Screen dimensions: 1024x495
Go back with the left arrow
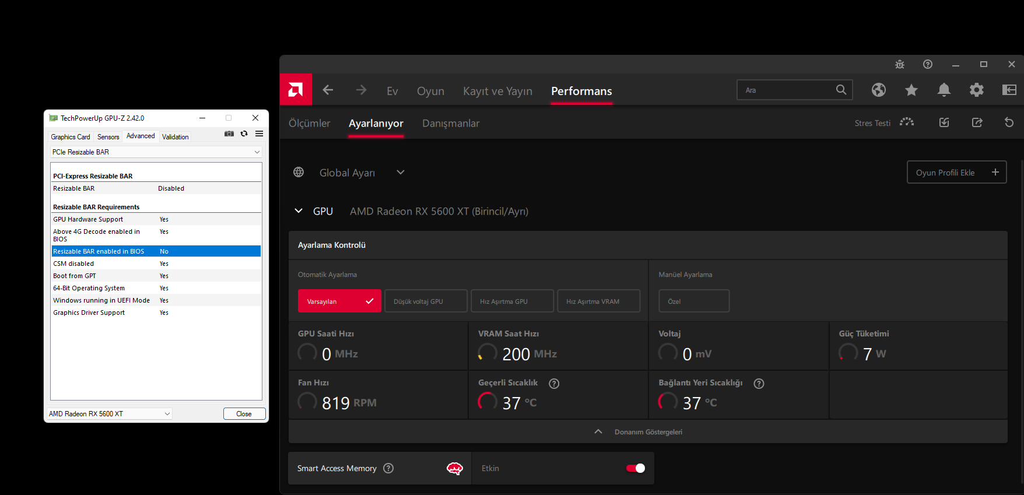coord(328,90)
